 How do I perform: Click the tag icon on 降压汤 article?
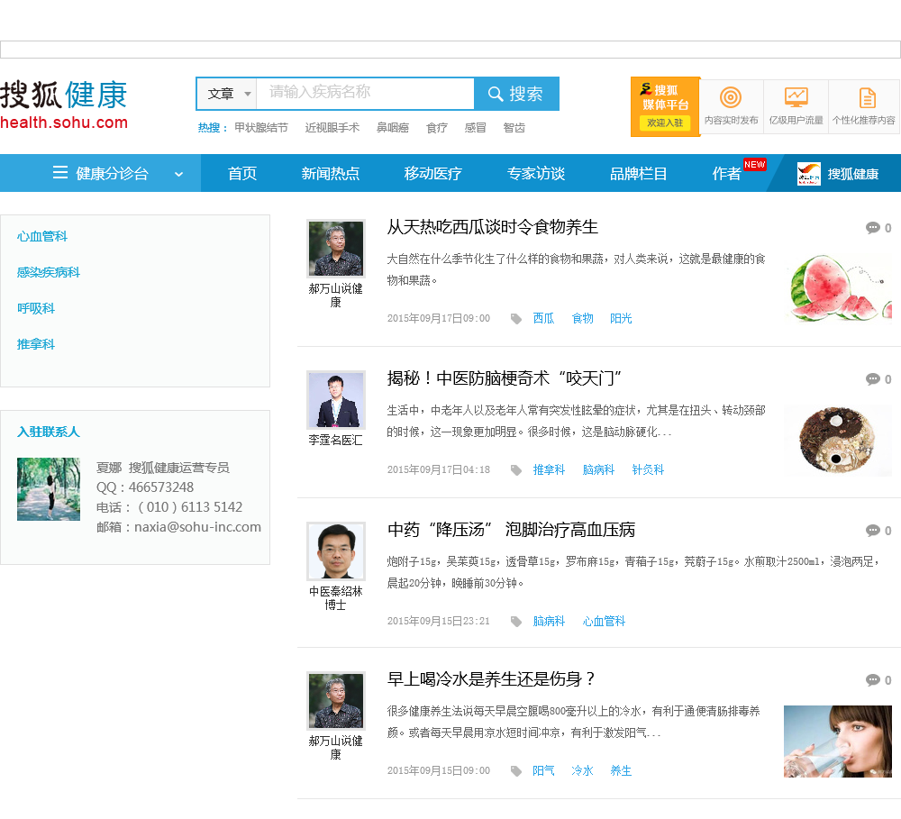(516, 622)
